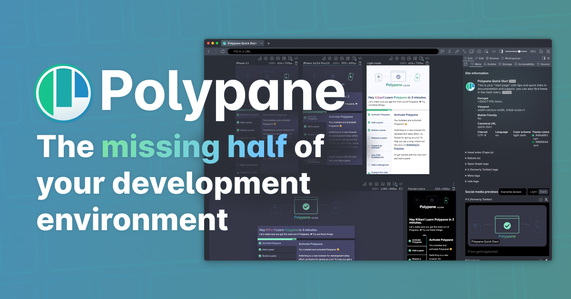Check the Activate Polypane task checkbox
The image size is (571, 299).
pos(369,114)
